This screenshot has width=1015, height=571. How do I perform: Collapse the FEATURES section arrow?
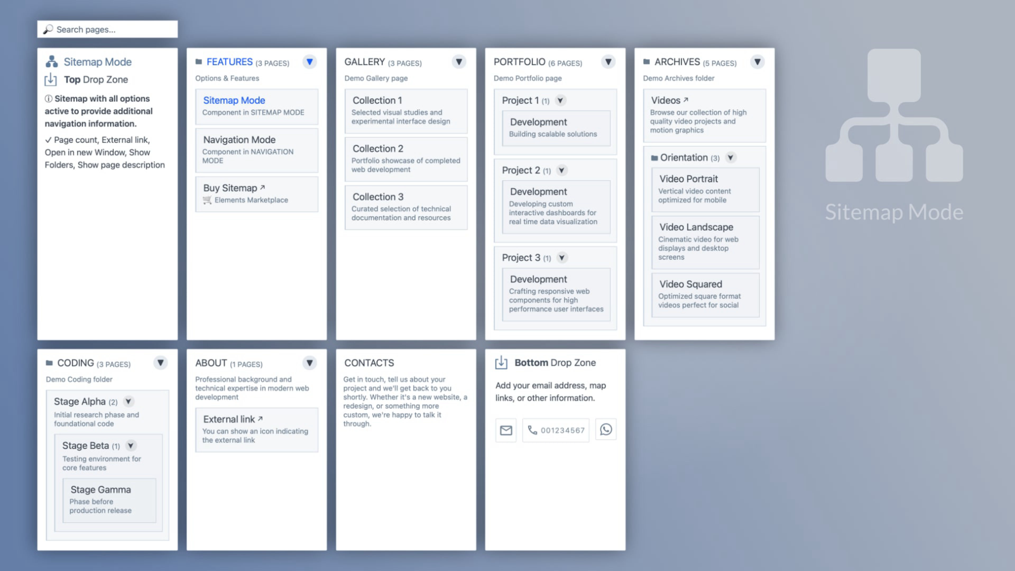pos(310,62)
